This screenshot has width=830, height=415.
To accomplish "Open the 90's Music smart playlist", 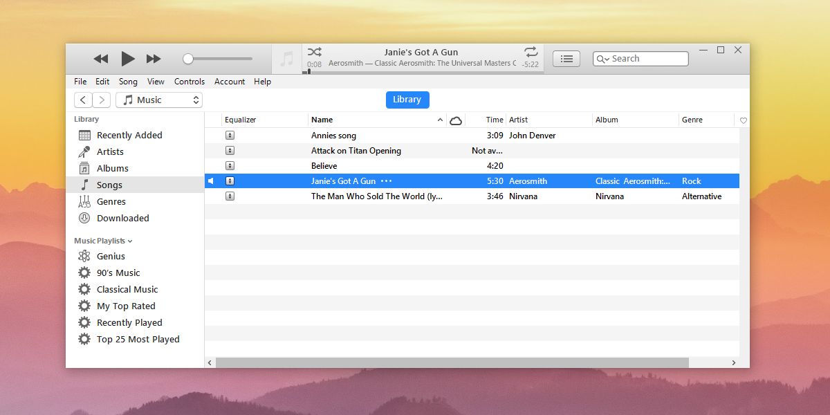I will (x=135, y=273).
